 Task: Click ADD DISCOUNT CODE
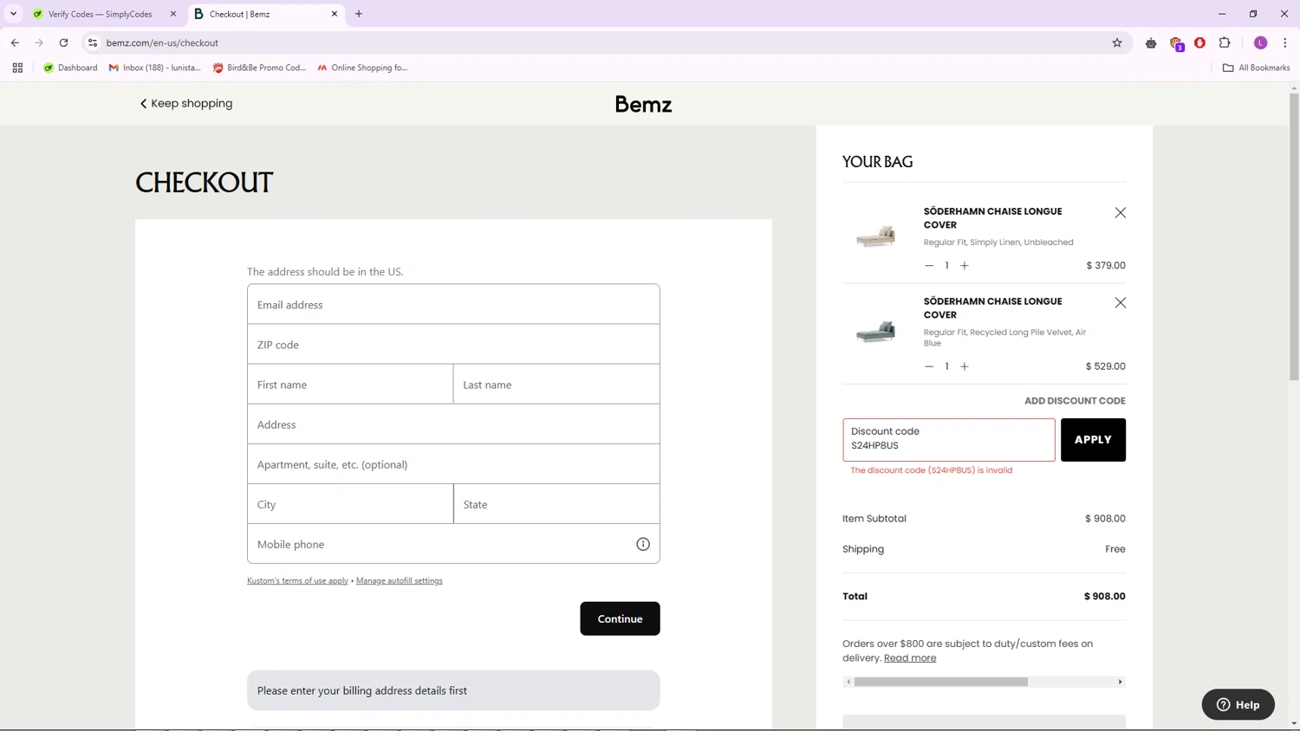[1075, 401]
